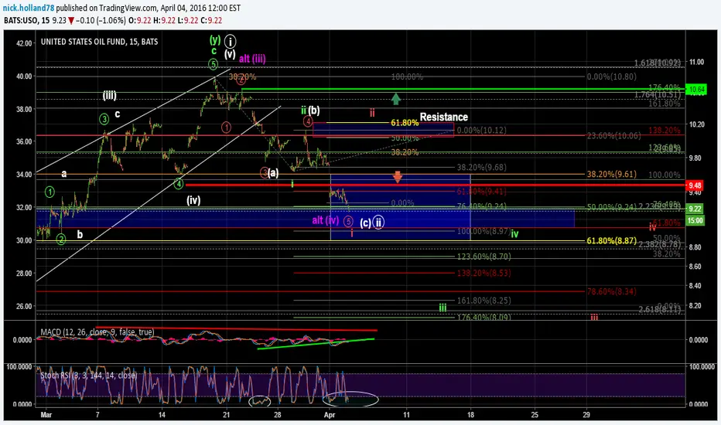The image size is (721, 425).
Task: Select the pink circled 5 wave label
Action: click(349, 222)
